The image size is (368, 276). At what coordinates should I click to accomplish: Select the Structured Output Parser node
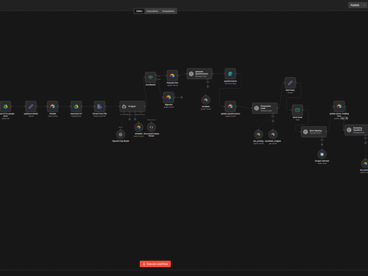151,127
